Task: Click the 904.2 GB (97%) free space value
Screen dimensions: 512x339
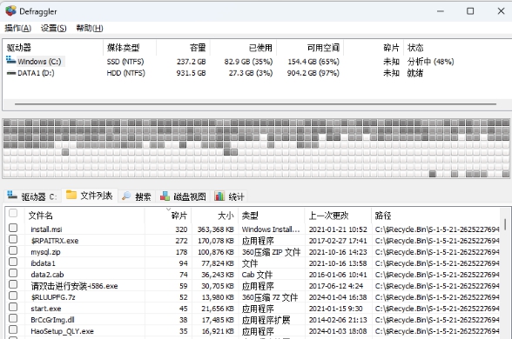Action: pyautogui.click(x=313, y=73)
